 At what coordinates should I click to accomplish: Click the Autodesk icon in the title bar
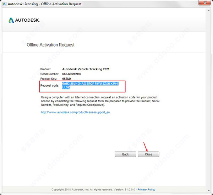tap(4, 4)
